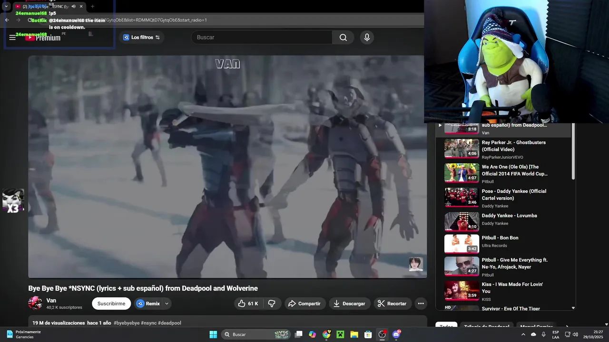
Task: Open the search magnifier button
Action: [x=343, y=38]
